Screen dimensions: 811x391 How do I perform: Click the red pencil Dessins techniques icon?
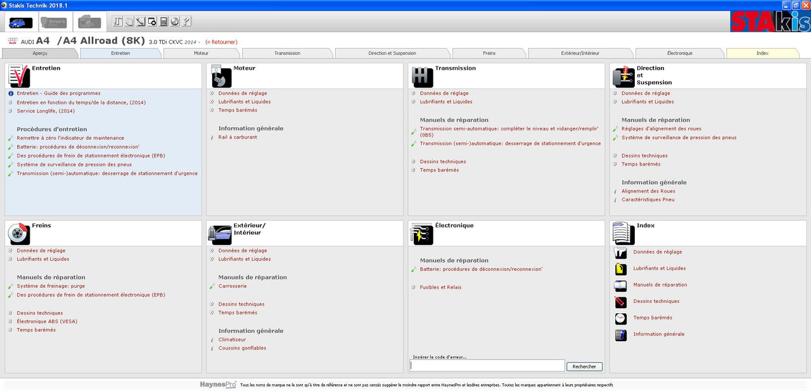(x=621, y=302)
